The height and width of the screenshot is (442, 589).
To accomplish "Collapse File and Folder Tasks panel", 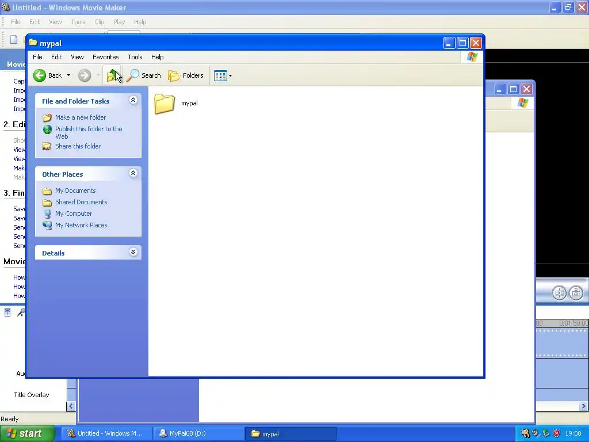I will point(133,100).
